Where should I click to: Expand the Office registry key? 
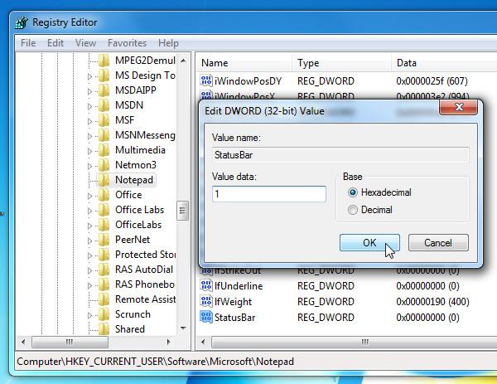[x=91, y=195]
